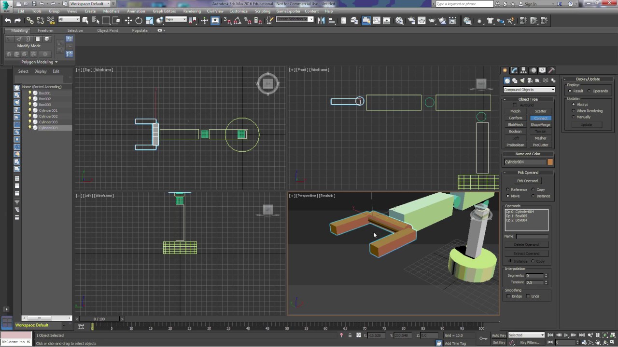Choose the When Rendering update option
The height and width of the screenshot is (347, 618).
(574, 111)
